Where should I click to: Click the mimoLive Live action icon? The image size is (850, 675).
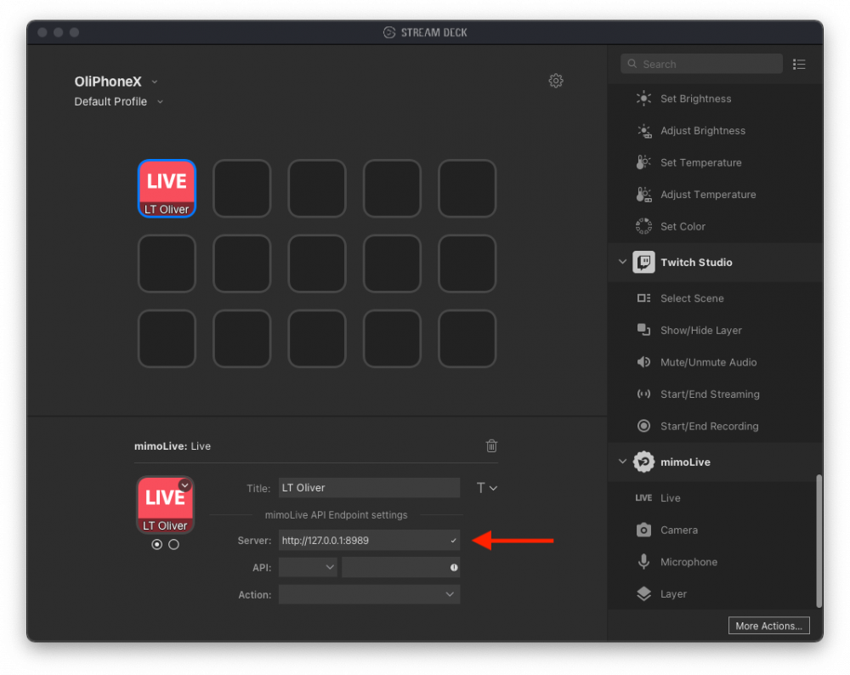pos(643,497)
